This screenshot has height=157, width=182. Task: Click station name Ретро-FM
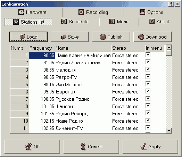click(66, 77)
